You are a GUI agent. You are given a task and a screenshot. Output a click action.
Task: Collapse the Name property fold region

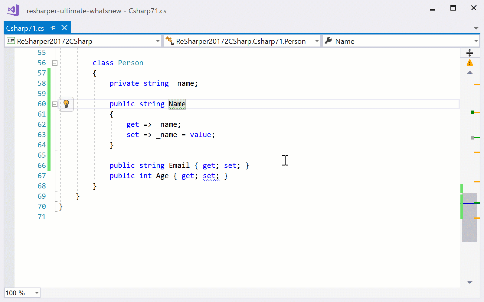click(x=55, y=104)
